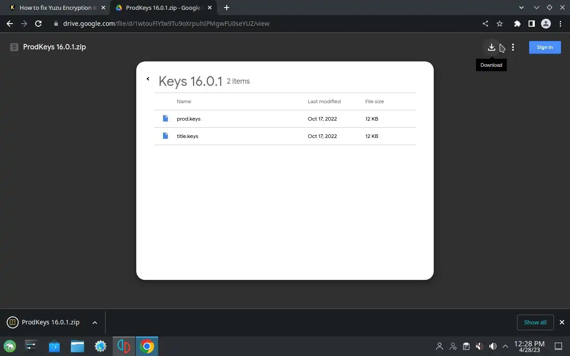Click Show all downloads
The width and height of the screenshot is (570, 356).
(535, 322)
